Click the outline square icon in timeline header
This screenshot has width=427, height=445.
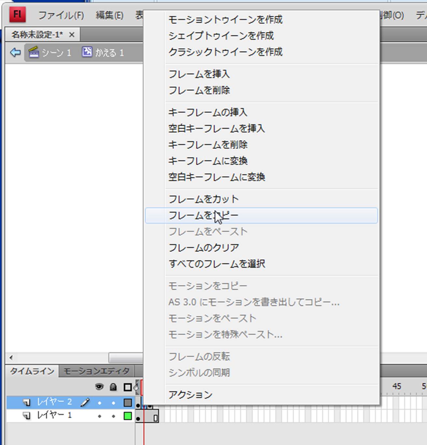[x=128, y=387]
